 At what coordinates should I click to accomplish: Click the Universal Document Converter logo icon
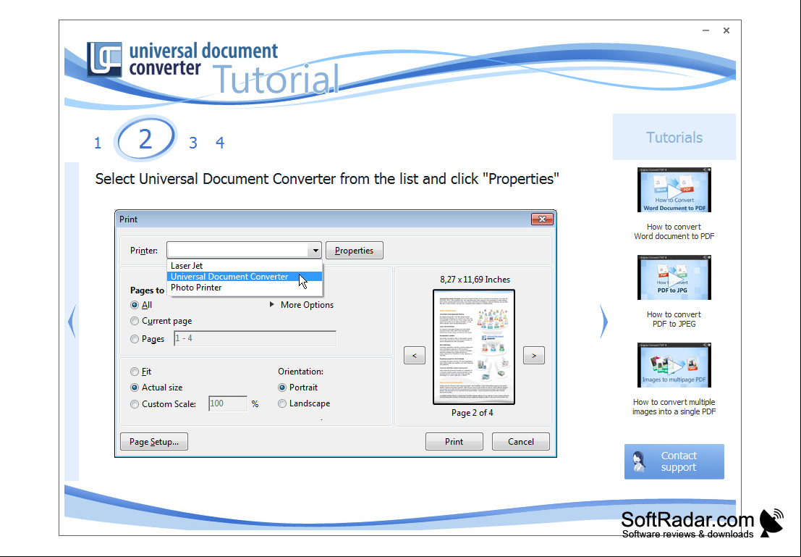click(x=104, y=59)
